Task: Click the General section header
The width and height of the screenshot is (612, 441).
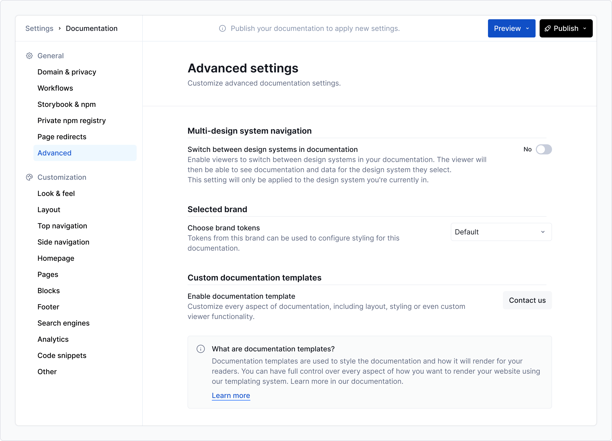Action: [x=50, y=56]
